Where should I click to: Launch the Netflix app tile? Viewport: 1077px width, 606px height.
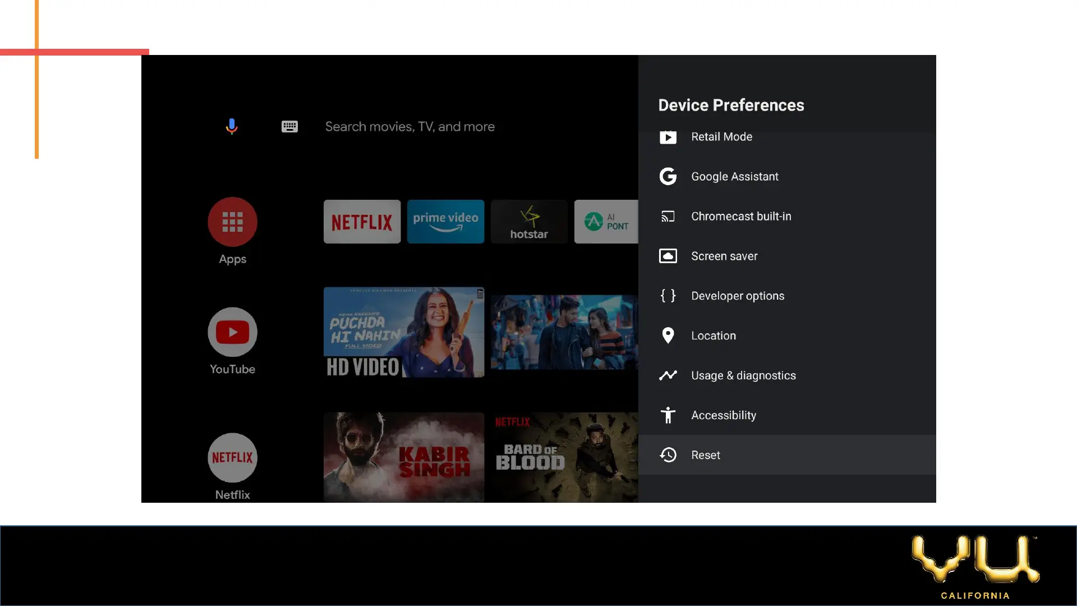coord(362,222)
